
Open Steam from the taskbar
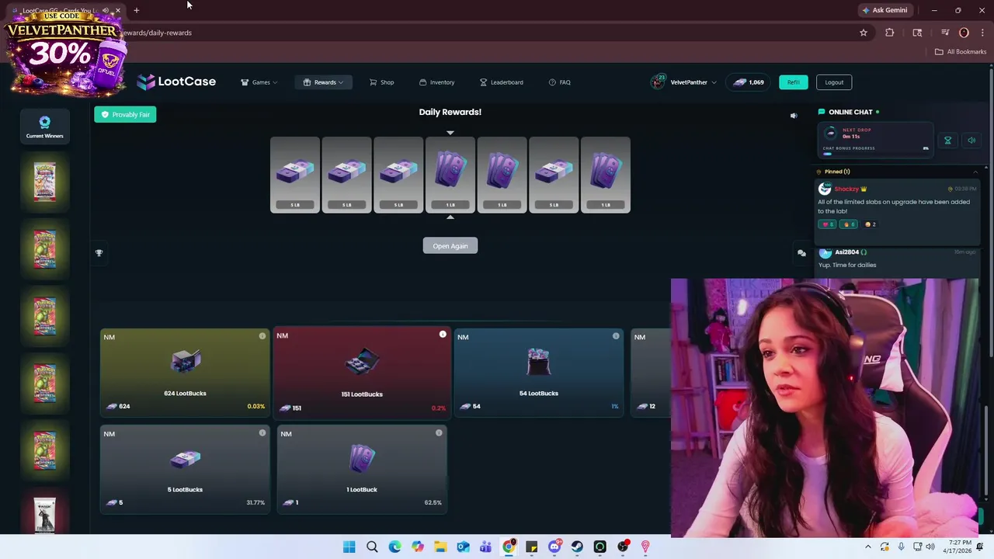point(577,547)
